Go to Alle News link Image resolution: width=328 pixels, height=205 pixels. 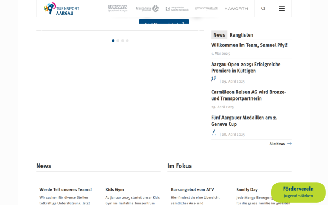click(x=277, y=144)
